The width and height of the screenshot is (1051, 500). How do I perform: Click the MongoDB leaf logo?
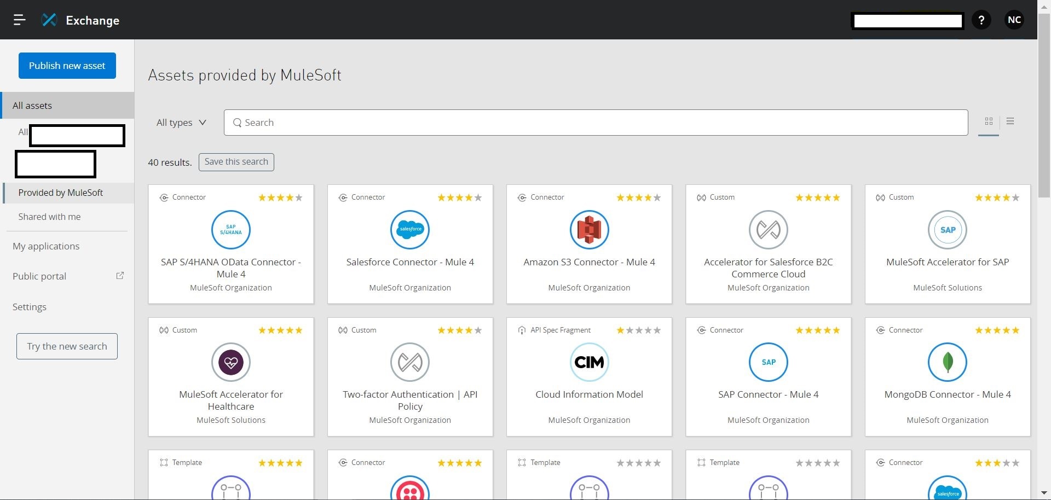[948, 362]
